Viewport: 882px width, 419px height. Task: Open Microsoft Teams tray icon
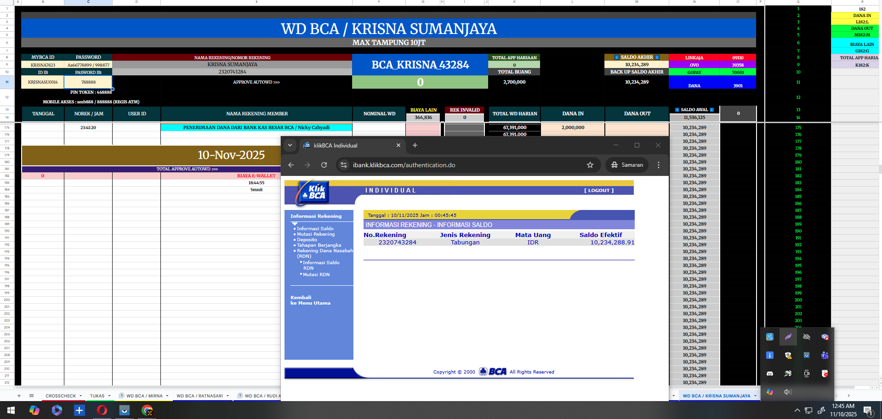825,355
